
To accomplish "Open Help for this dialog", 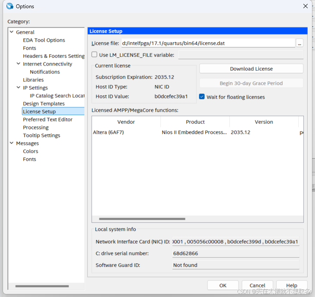I will (292, 285).
